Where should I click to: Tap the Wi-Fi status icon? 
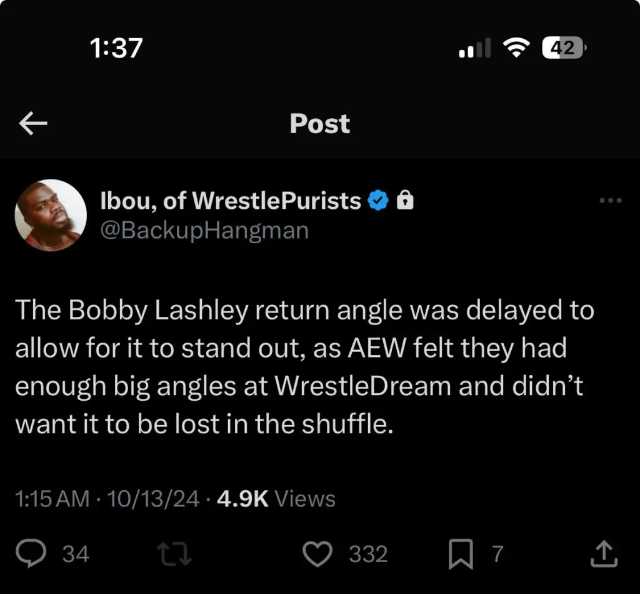(x=516, y=48)
